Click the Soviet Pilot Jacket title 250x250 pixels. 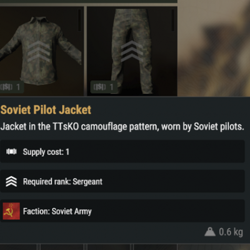click(46, 110)
